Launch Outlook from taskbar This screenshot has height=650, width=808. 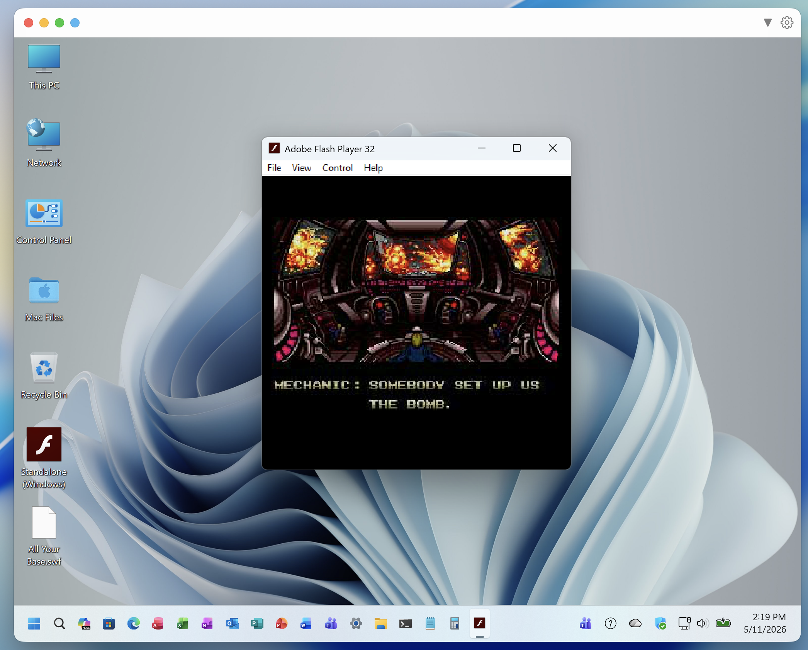(232, 623)
